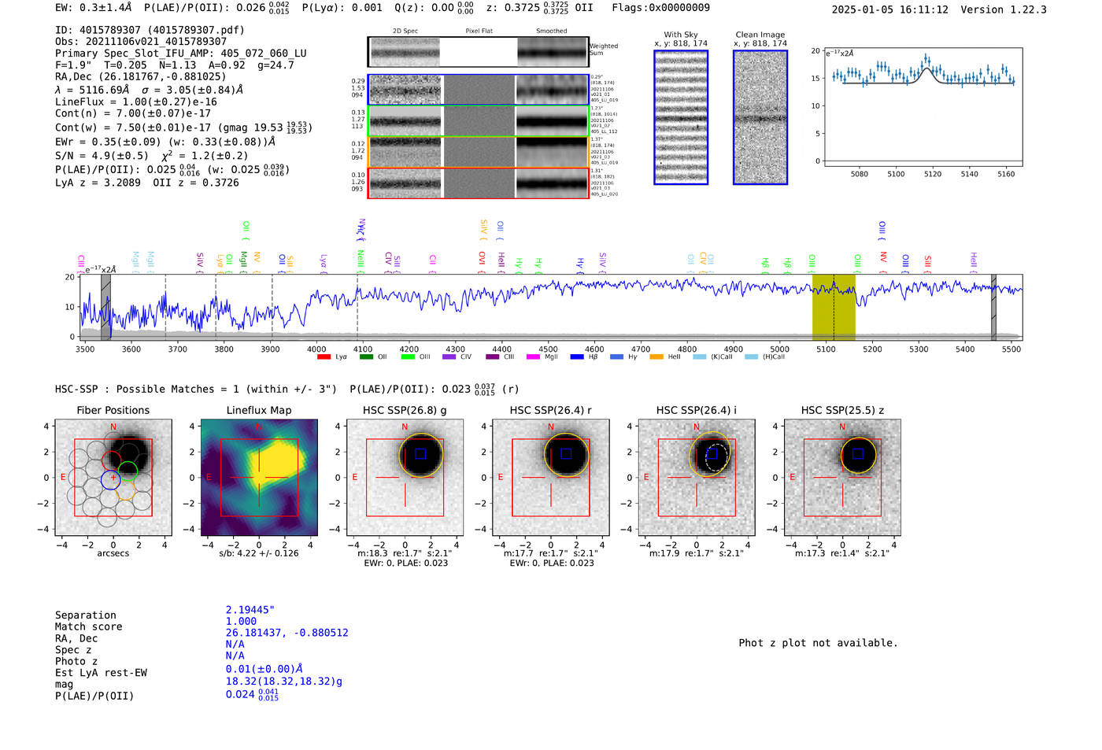This screenshot has width=1102, height=750.
Task: Click the s/b: 4.22 +/- 0.126 caption
Action: click(x=259, y=553)
